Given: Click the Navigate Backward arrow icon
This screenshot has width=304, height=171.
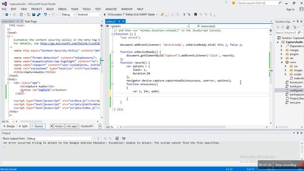Looking at the screenshot, I should [7, 15].
